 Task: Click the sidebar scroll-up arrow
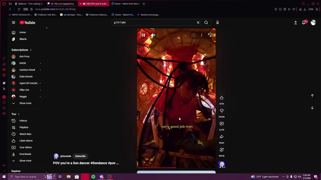[x=47, y=28]
